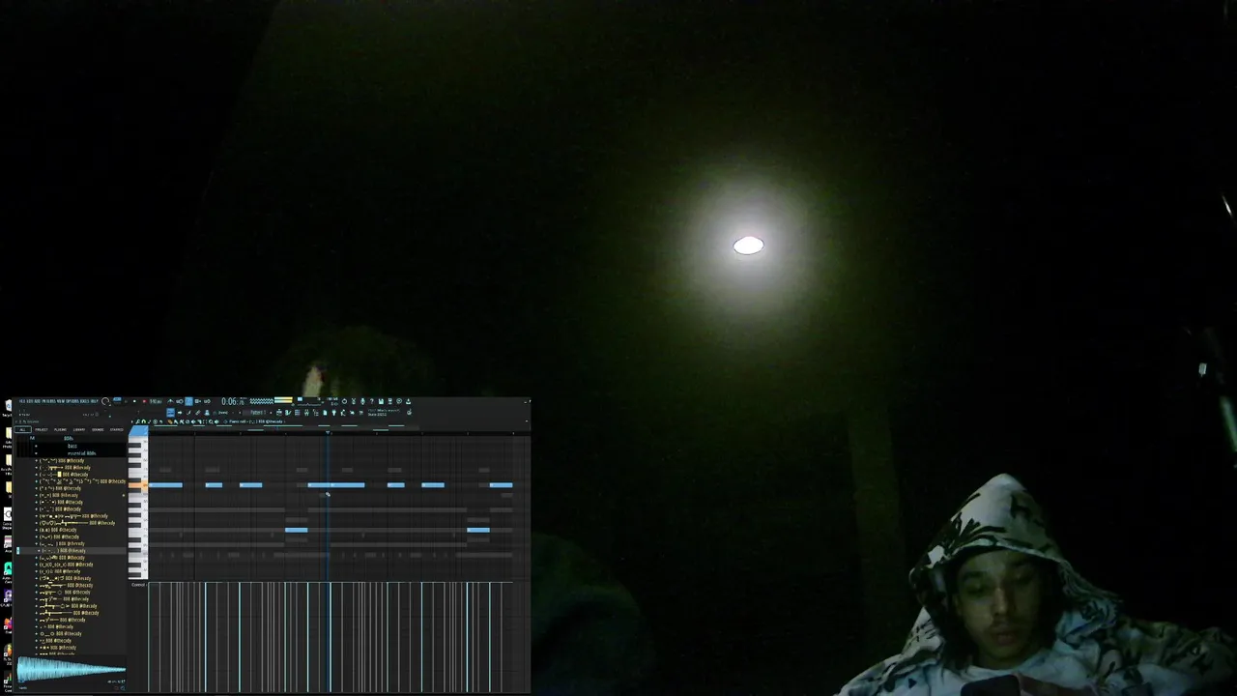Click the question mark help icon
The width and height of the screenshot is (1237, 696).
point(371,401)
